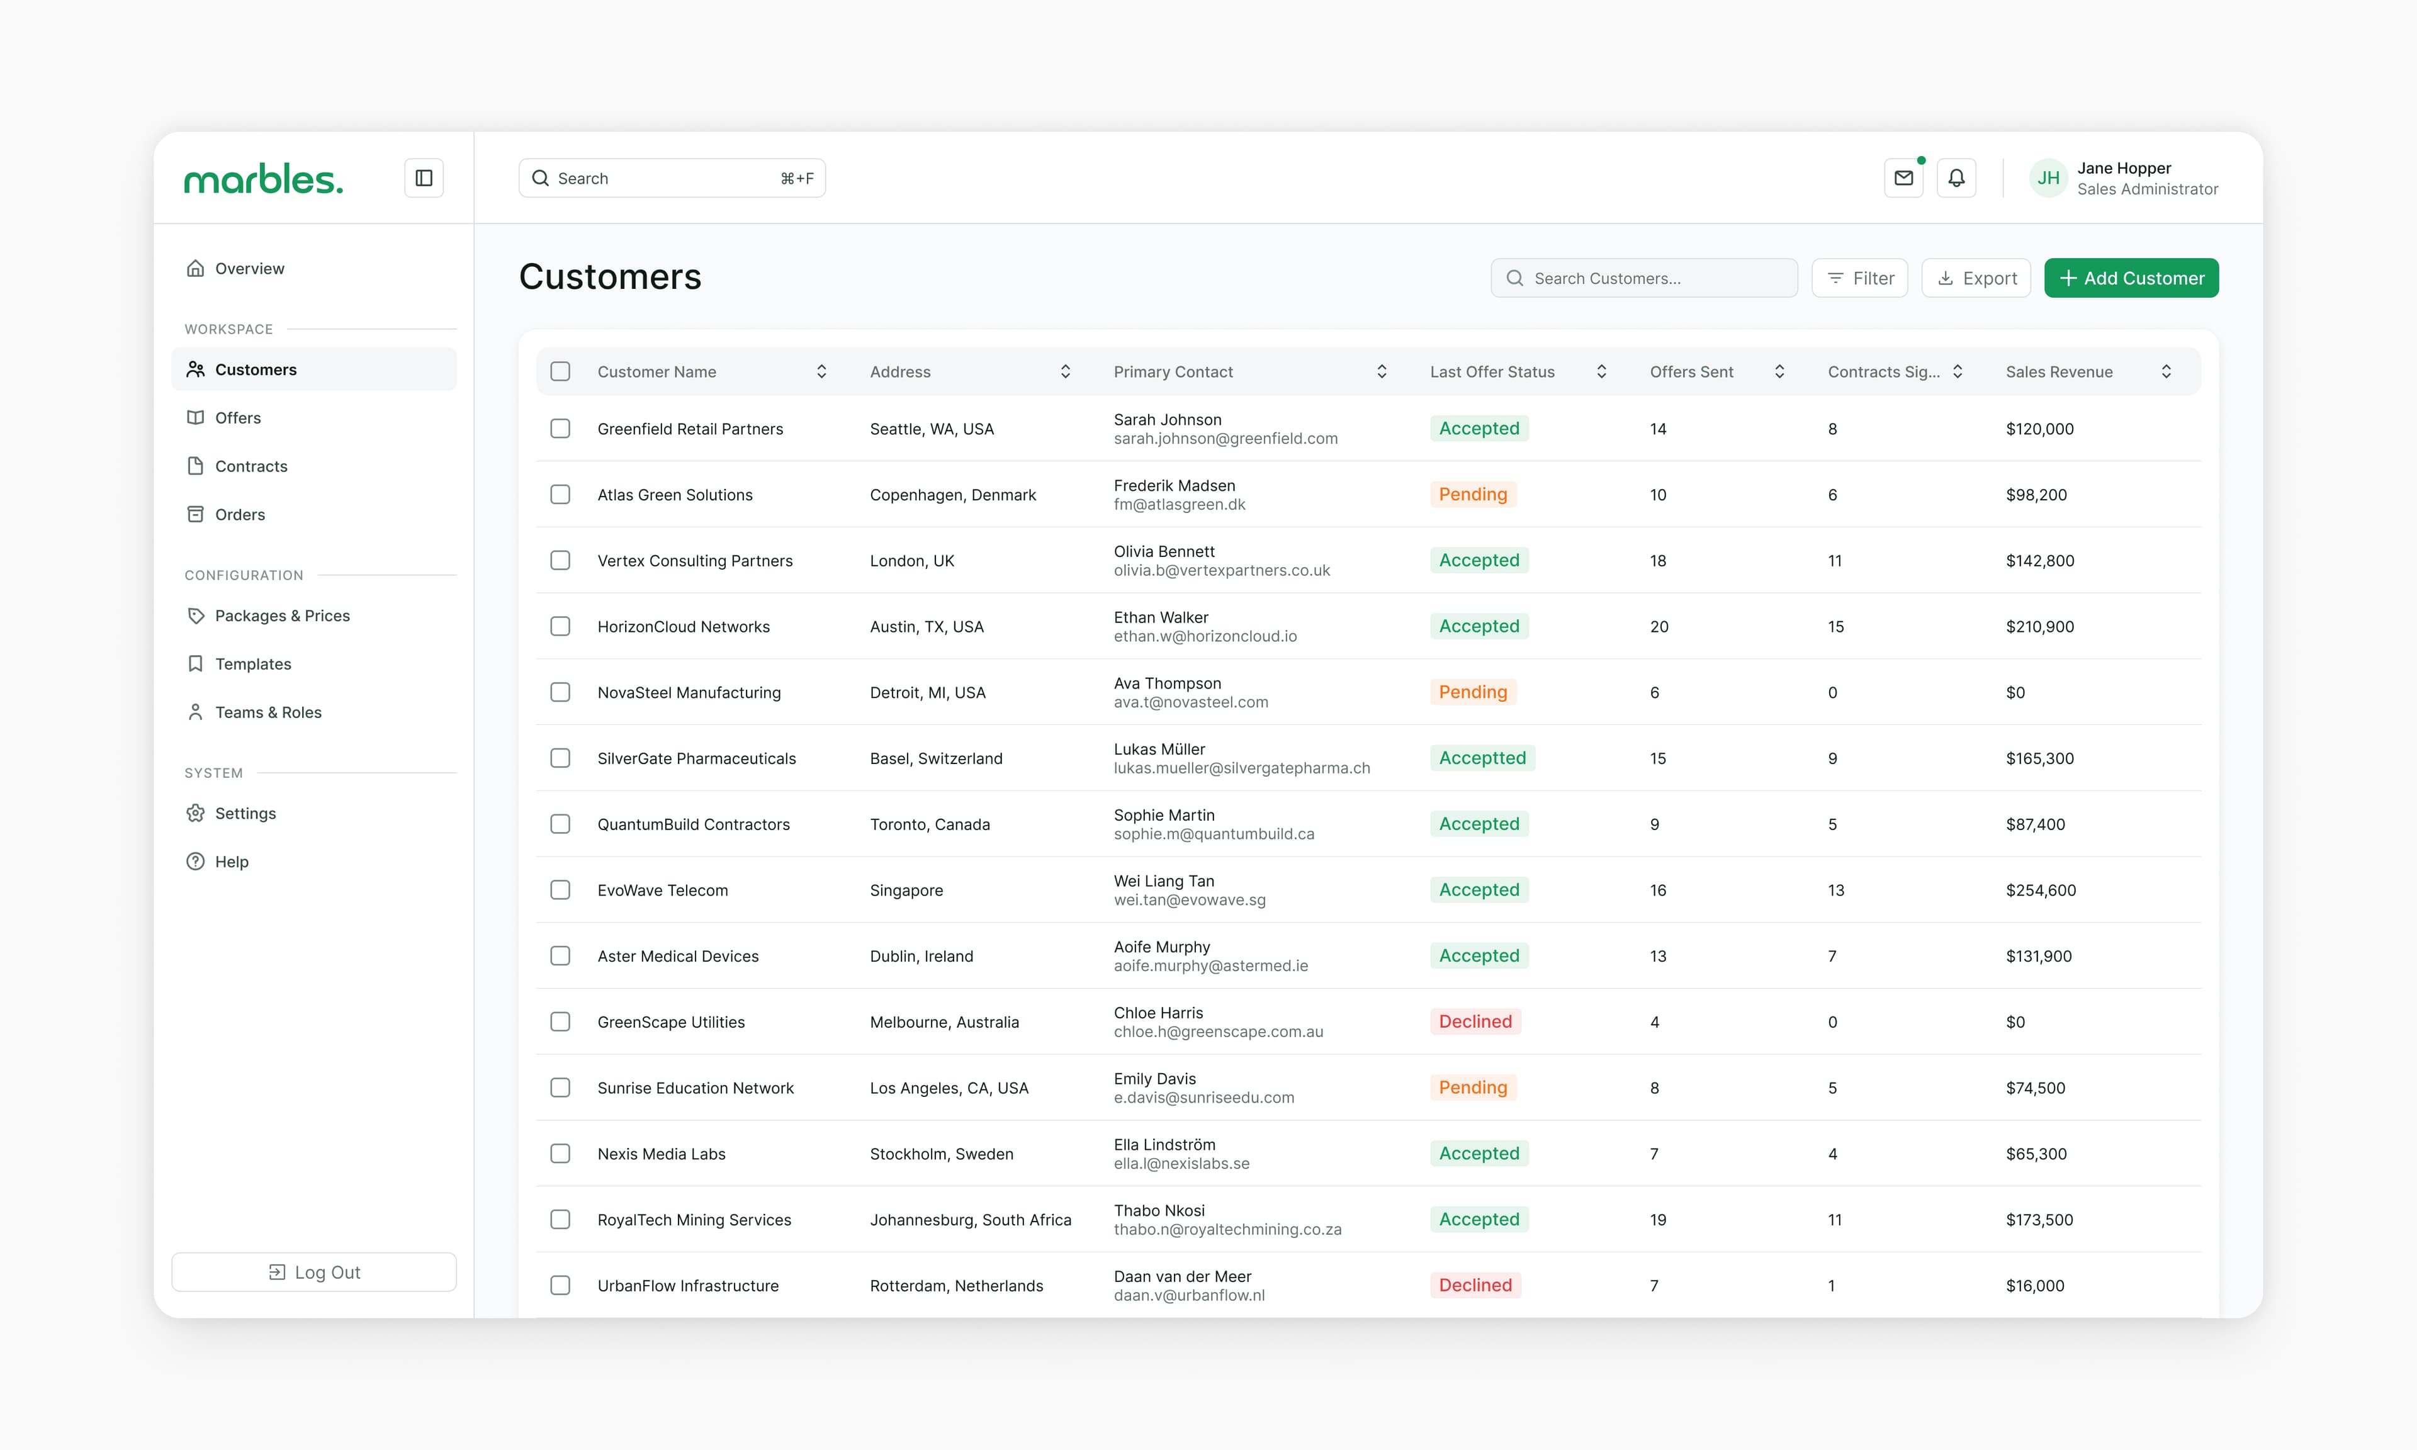Screen dimensions: 2417x1450
Task: Click the Overview home icon
Action: (195, 269)
